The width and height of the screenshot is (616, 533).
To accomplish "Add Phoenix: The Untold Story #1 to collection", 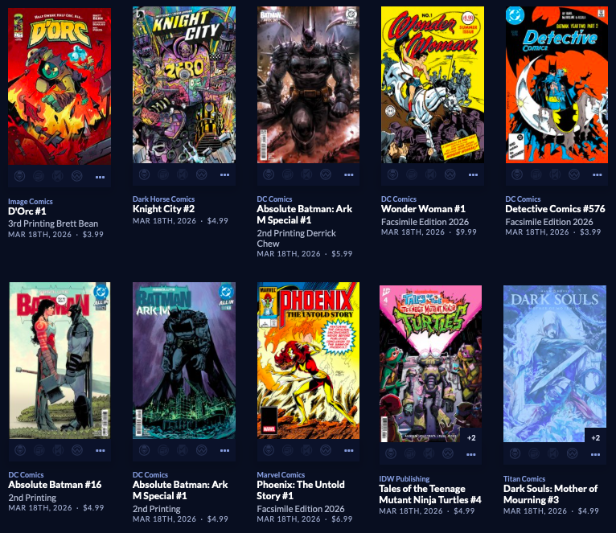I will tap(287, 450).
